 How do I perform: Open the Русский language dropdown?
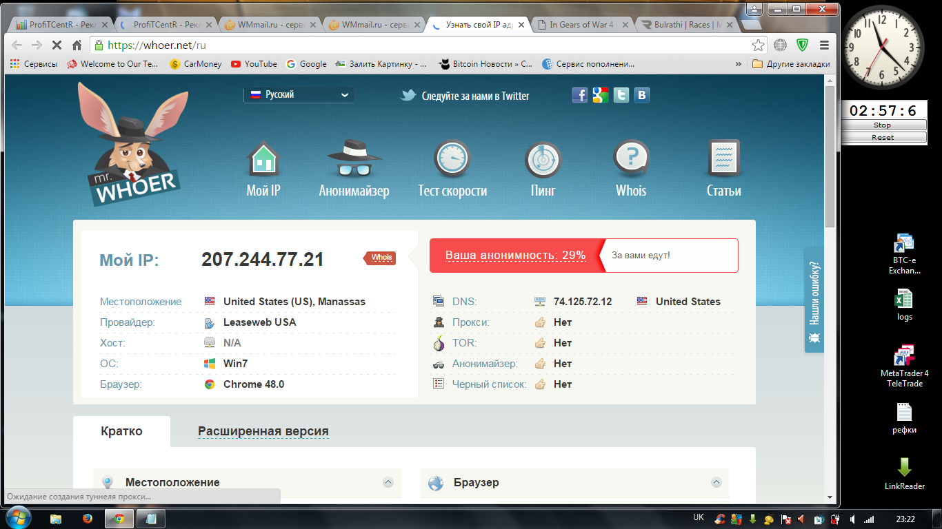299,94
